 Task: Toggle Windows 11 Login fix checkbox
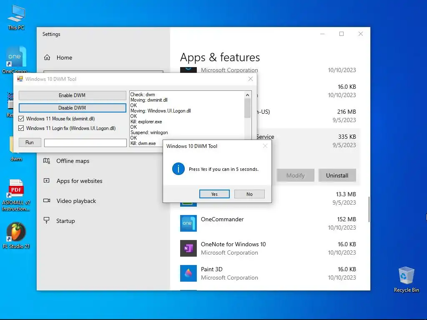pos(21,128)
